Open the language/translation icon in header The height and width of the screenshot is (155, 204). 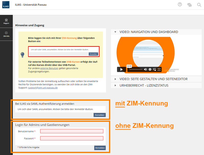[189, 5]
